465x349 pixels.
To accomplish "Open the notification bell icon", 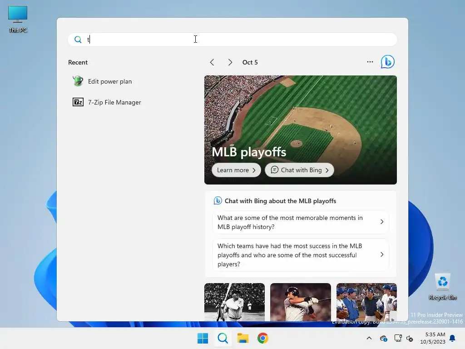I will pos(453,338).
